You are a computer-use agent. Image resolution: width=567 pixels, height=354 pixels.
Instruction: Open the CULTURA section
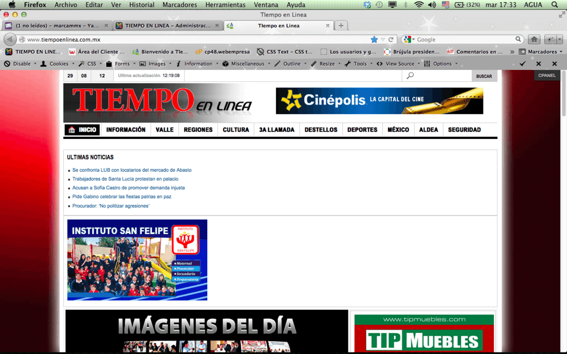tap(236, 130)
